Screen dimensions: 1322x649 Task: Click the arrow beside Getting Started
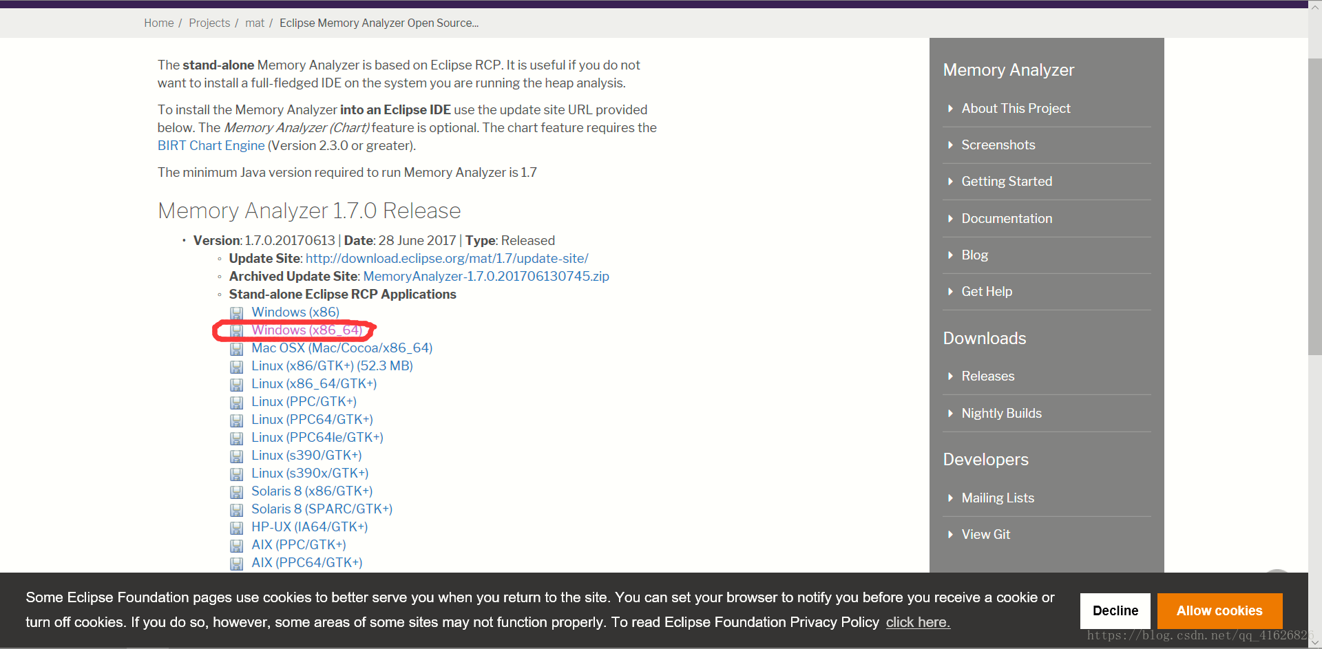[950, 182]
